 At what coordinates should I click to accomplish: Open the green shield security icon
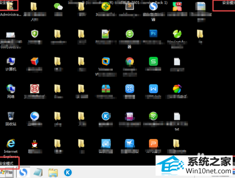point(35,33)
